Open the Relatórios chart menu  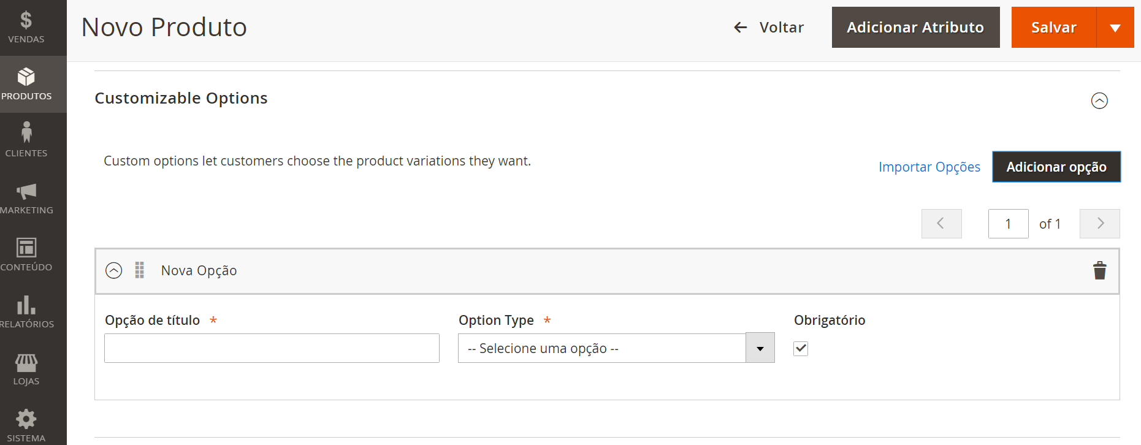26,311
